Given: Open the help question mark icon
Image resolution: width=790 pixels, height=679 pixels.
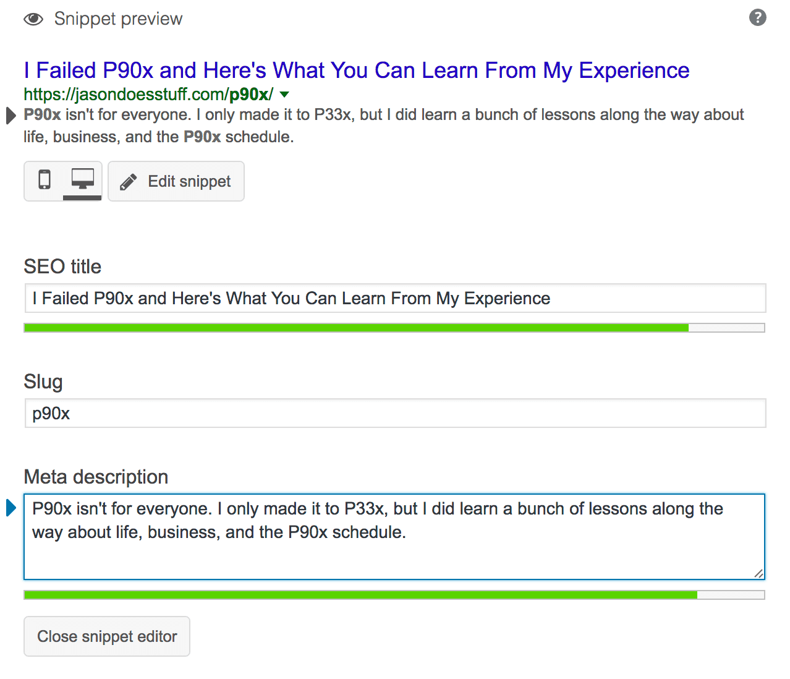Looking at the screenshot, I should [758, 17].
